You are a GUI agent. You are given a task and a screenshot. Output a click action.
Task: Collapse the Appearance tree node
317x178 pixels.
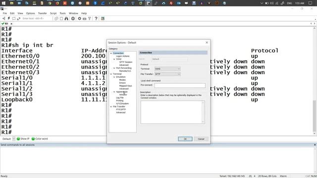click(x=114, y=91)
